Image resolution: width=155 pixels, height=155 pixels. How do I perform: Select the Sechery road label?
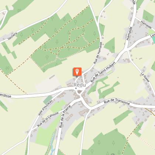(12, 36)
